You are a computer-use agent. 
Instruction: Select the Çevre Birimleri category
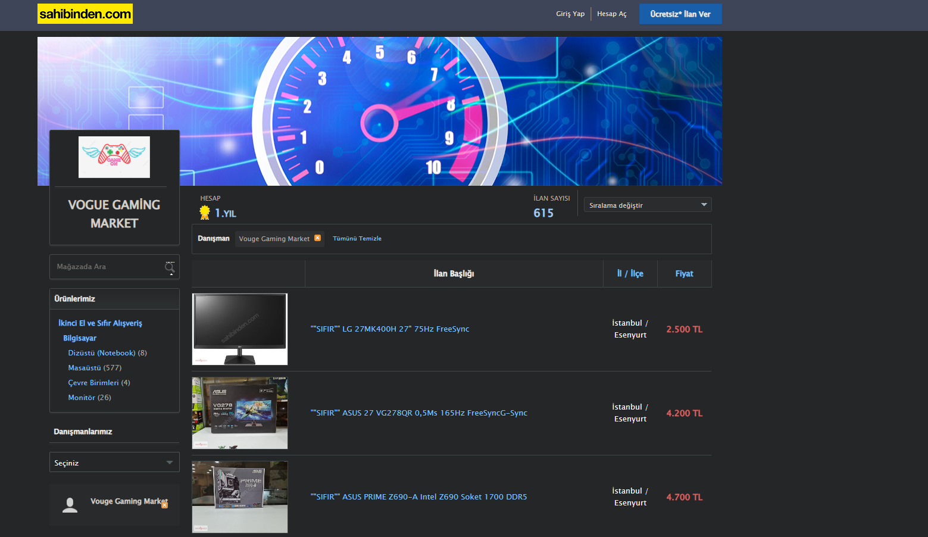tap(93, 383)
